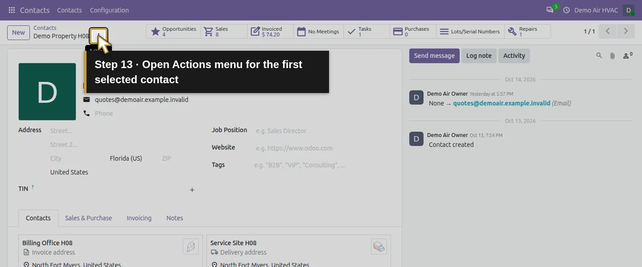The height and width of the screenshot is (267, 642).
Task: Switch to the Sales & Purchase tab
Action: point(88,218)
